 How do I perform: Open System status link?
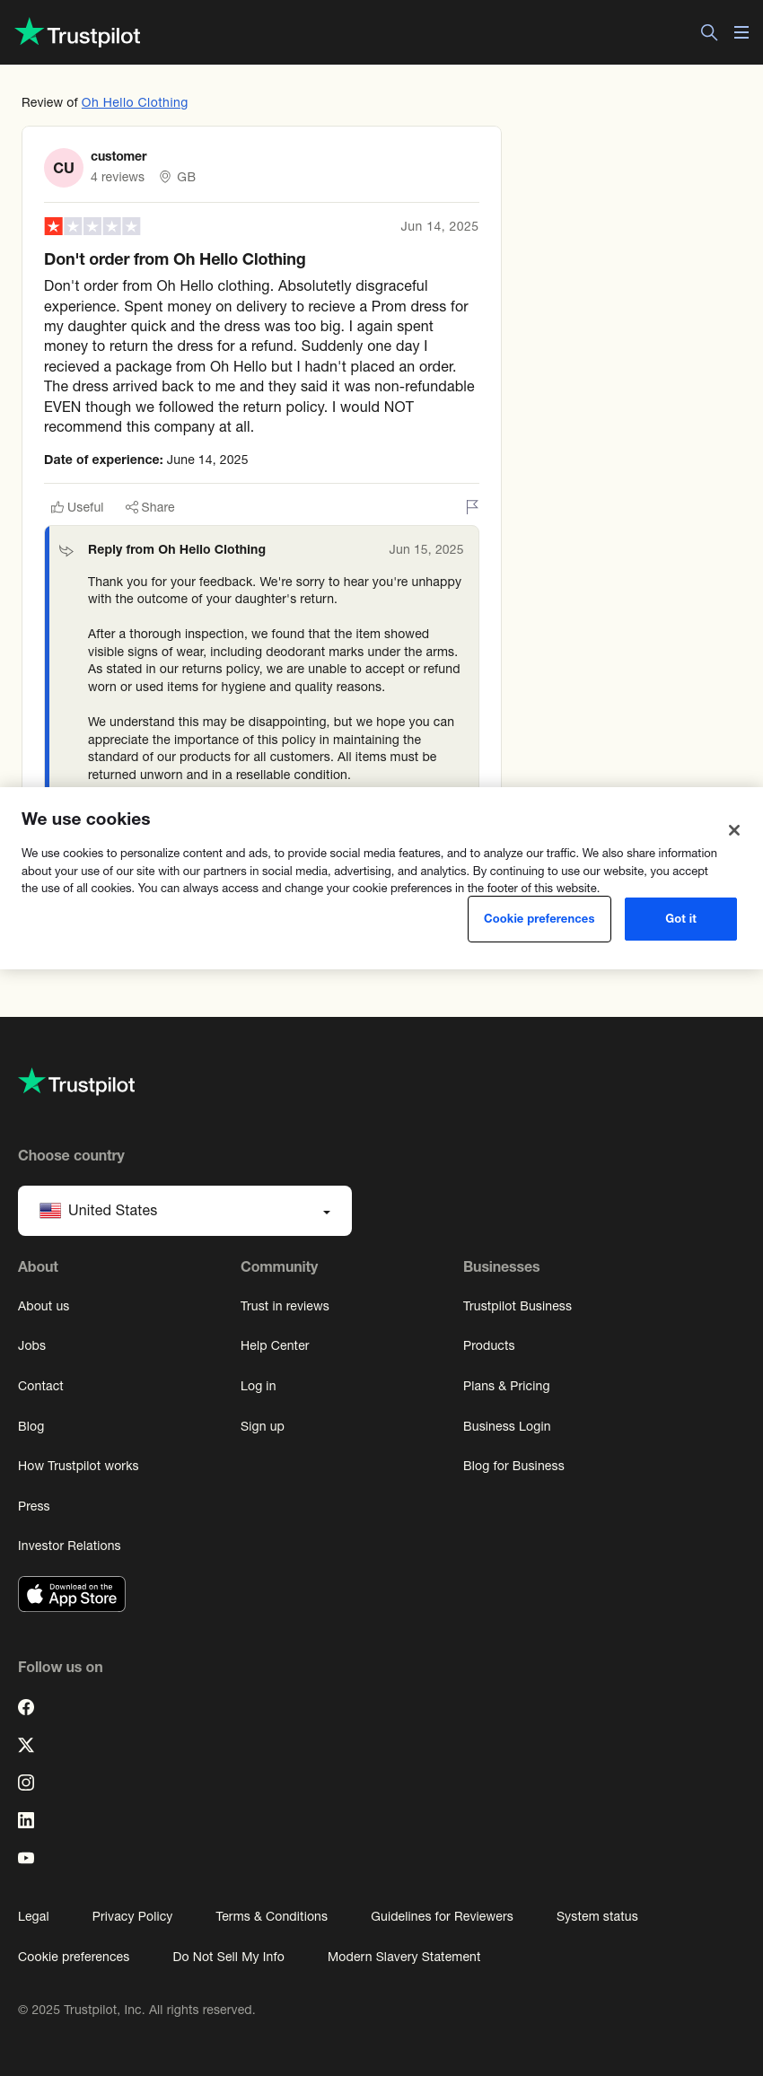click(597, 1916)
